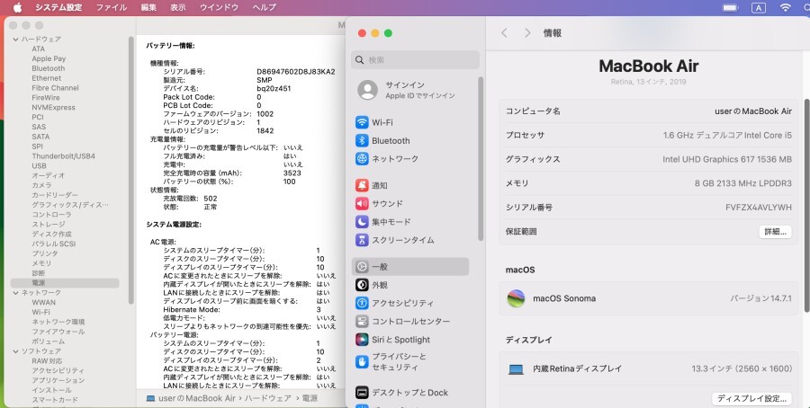Select ストレージ in the hardware tree

coord(48,224)
